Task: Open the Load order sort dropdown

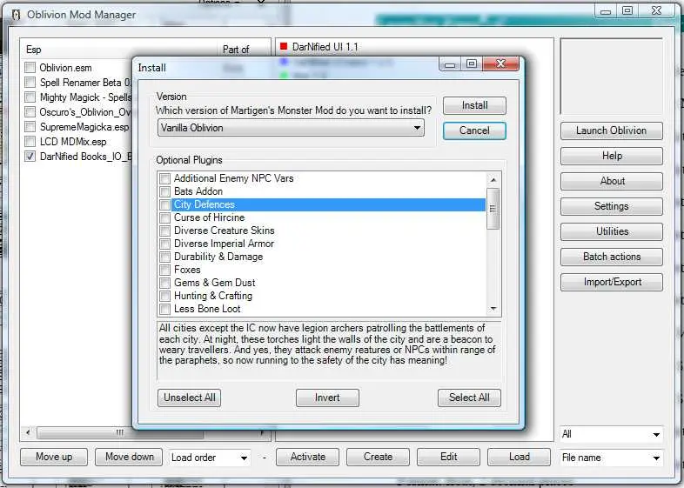Action: (210, 458)
